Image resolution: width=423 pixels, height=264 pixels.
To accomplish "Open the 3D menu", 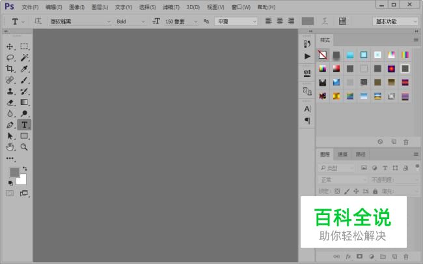I will [193, 7].
